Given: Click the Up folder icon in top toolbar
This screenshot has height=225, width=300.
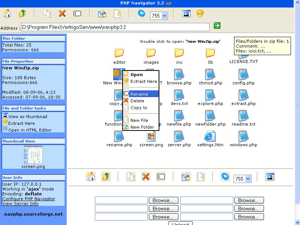Looking at the screenshot, I should coord(22,13).
